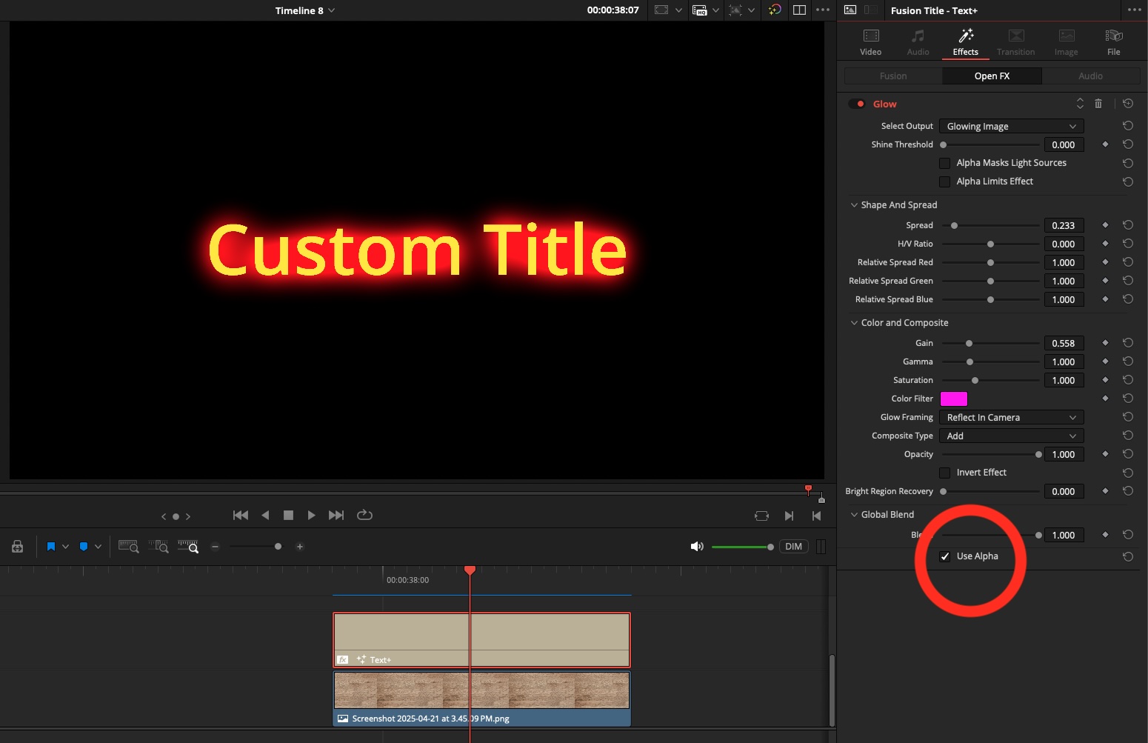Image resolution: width=1148 pixels, height=743 pixels.
Task: Click the Opacity value field
Action: coord(1064,455)
